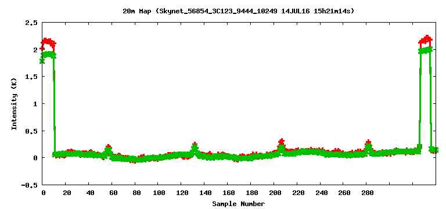The height and width of the screenshot is (209, 446).
Task: Click the 2 y-axis tick label
Action: coord(35,50)
